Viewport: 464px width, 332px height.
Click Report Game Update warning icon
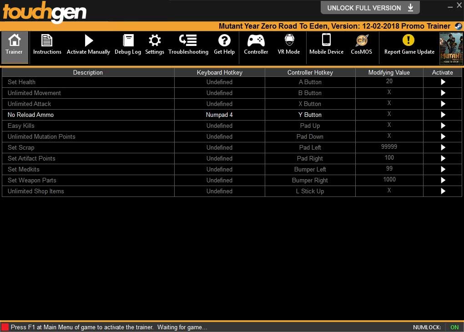tap(409, 41)
